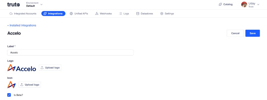267x100 pixels.
Task: Open the Webhooks tab
Action: click(x=103, y=14)
